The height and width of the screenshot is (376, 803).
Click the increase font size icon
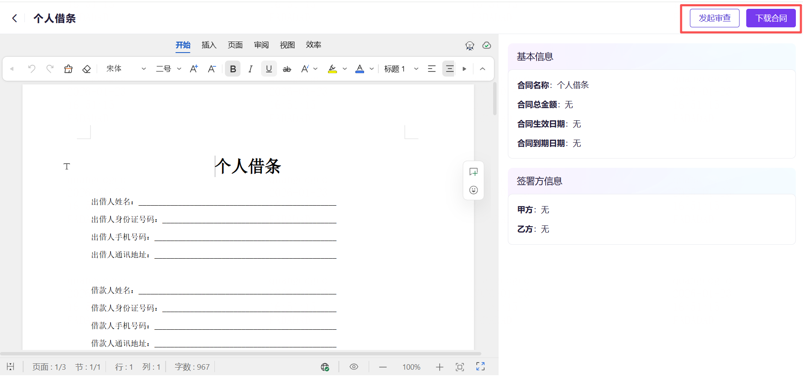[194, 69]
